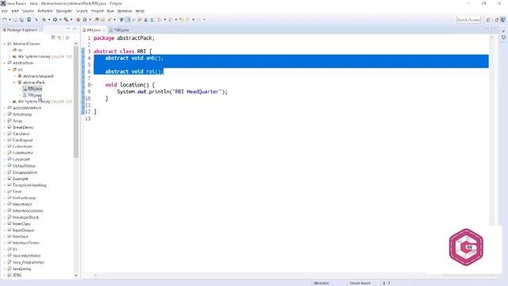This screenshot has width=508, height=286.
Task: Open the Navigate menu
Action: [x=64, y=11]
